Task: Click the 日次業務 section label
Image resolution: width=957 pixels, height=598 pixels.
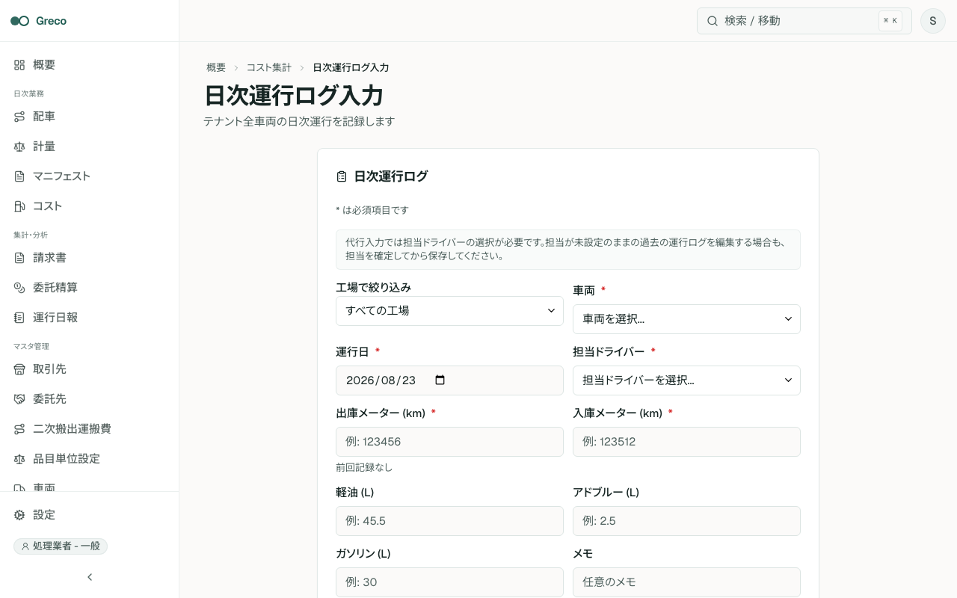Action: [x=28, y=93]
